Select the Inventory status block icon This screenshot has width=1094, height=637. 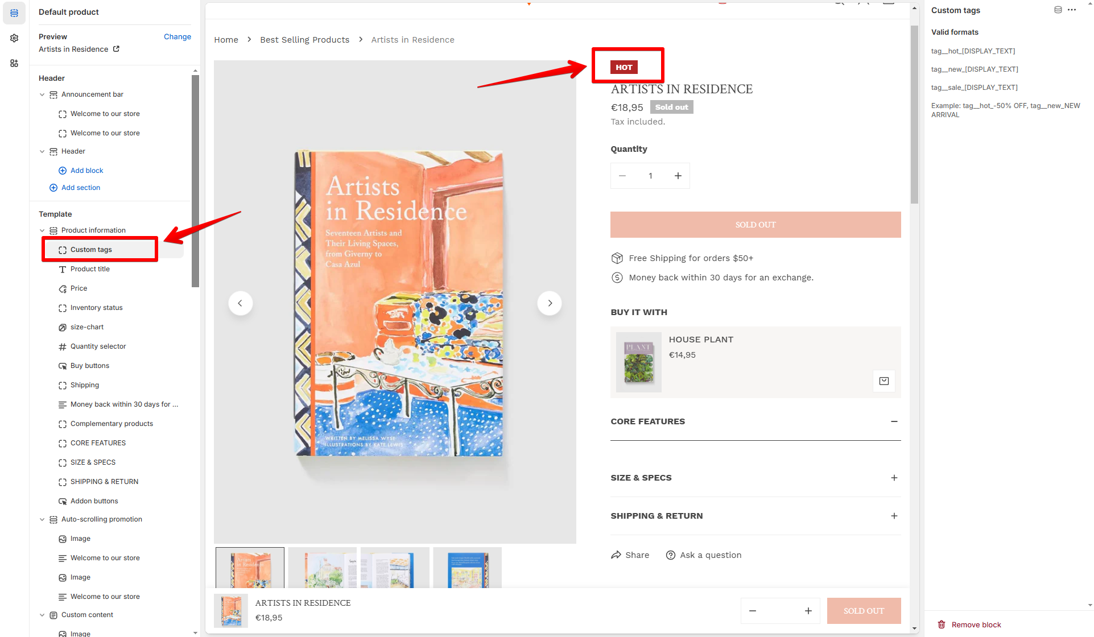[x=63, y=308]
